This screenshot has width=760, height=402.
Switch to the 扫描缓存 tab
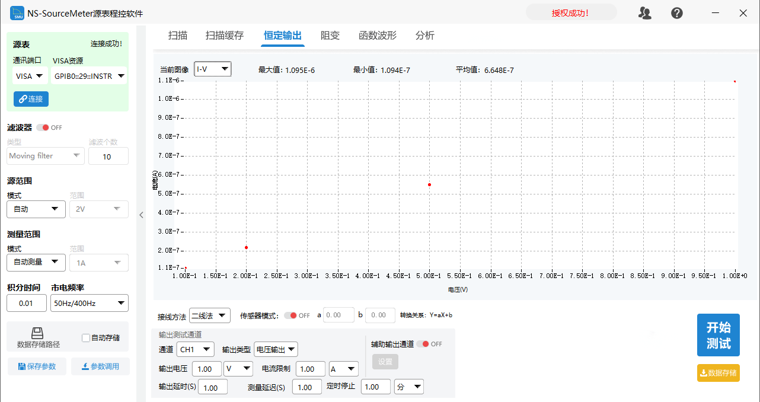coord(225,35)
